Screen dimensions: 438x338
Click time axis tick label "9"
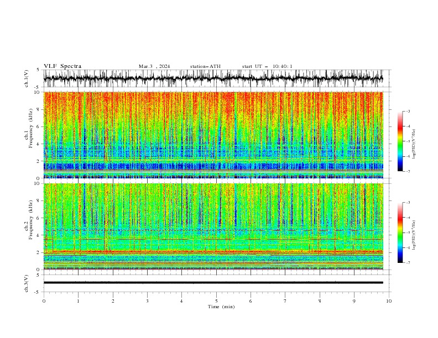[354, 301]
